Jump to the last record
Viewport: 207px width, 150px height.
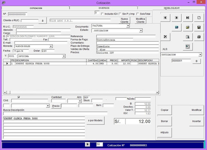(188, 17)
